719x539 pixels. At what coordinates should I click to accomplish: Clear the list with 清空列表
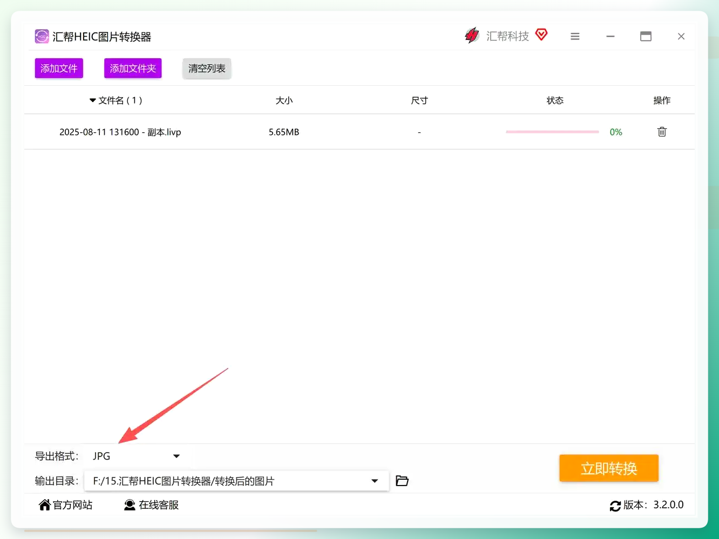pos(207,69)
